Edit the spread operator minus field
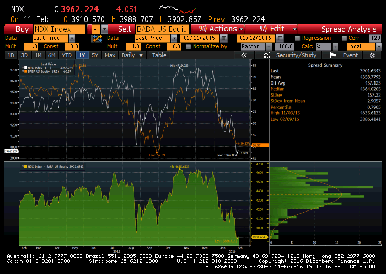Screen dimensions: 386x274 point(97,29)
